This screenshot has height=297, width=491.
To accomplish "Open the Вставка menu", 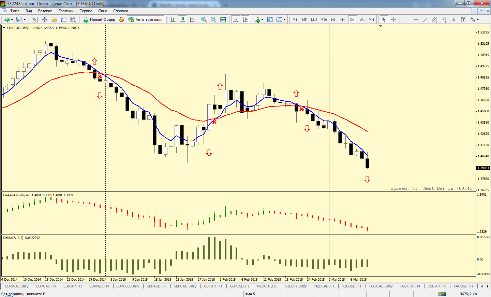I will pyautogui.click(x=45, y=11).
